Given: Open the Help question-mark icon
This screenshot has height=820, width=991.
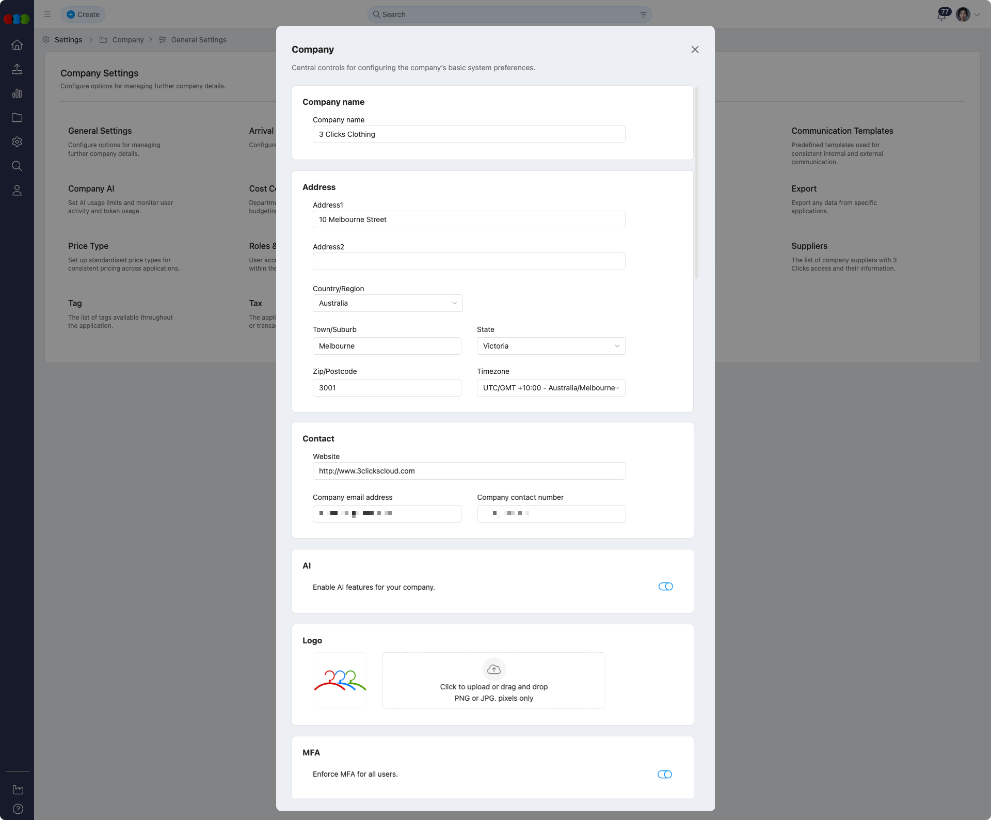Looking at the screenshot, I should click(18, 809).
